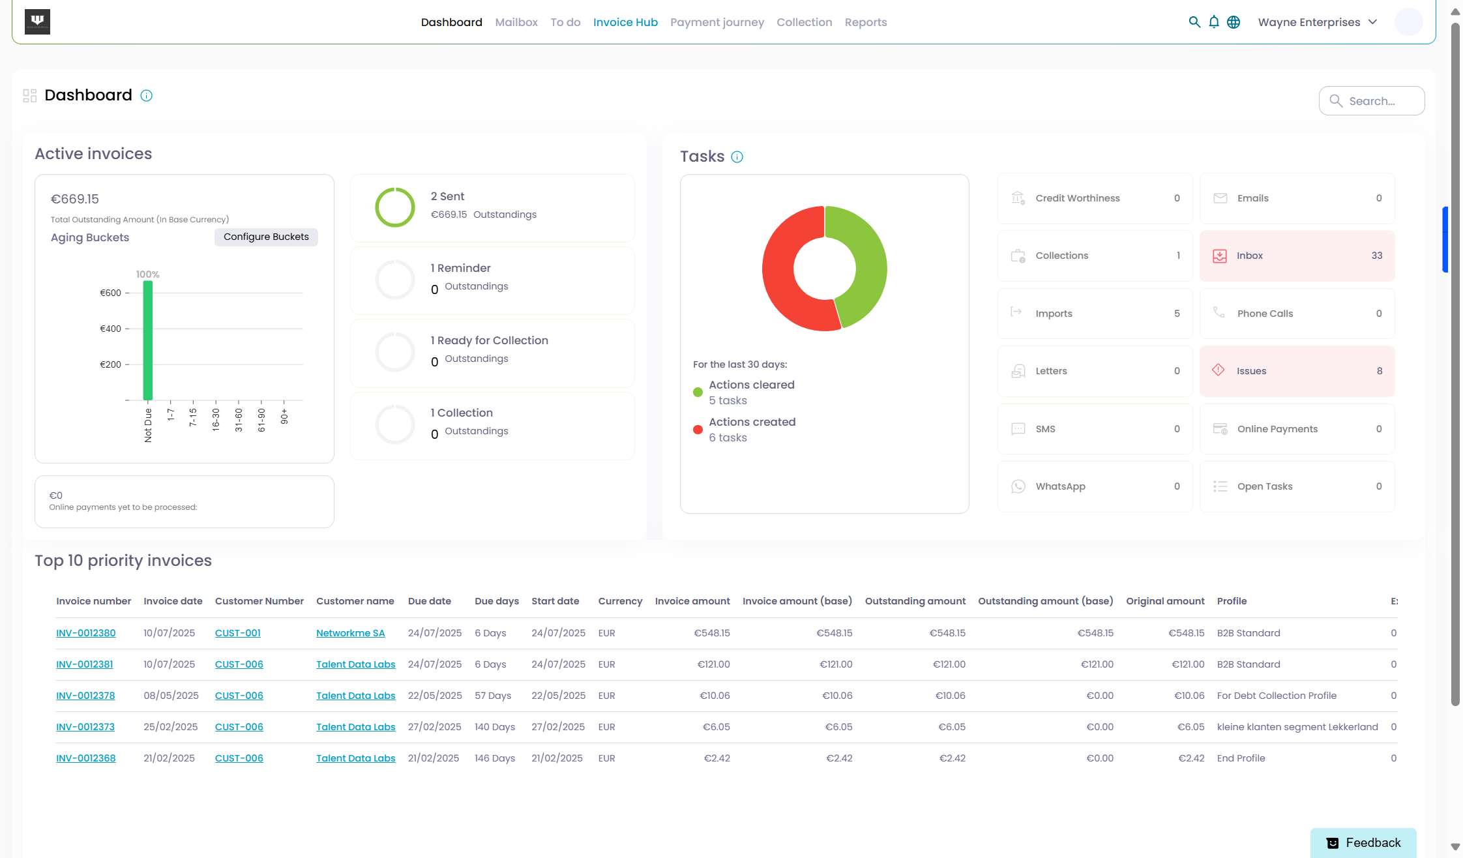
Task: Expand the Wayne Enterprises dropdown
Action: 1317,22
